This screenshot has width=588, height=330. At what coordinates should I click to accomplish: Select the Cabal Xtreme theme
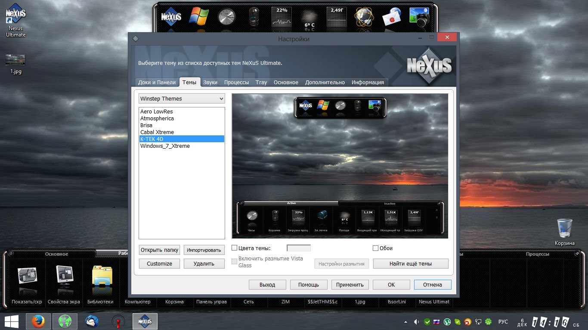182,132
